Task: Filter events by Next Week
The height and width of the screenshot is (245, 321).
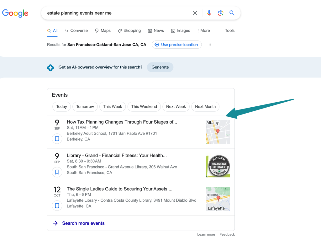Action: coord(176,107)
